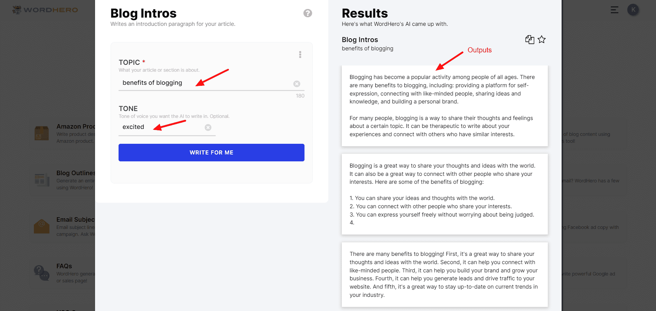Viewport: 656px width, 311px height.
Task: Click the help question mark icon
Action: coord(308,13)
